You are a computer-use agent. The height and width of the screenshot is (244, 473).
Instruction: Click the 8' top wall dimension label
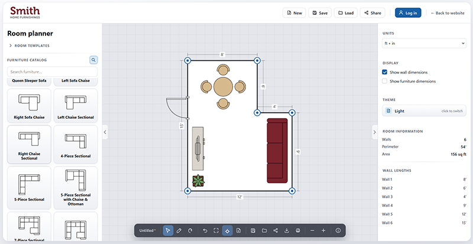[222, 54]
